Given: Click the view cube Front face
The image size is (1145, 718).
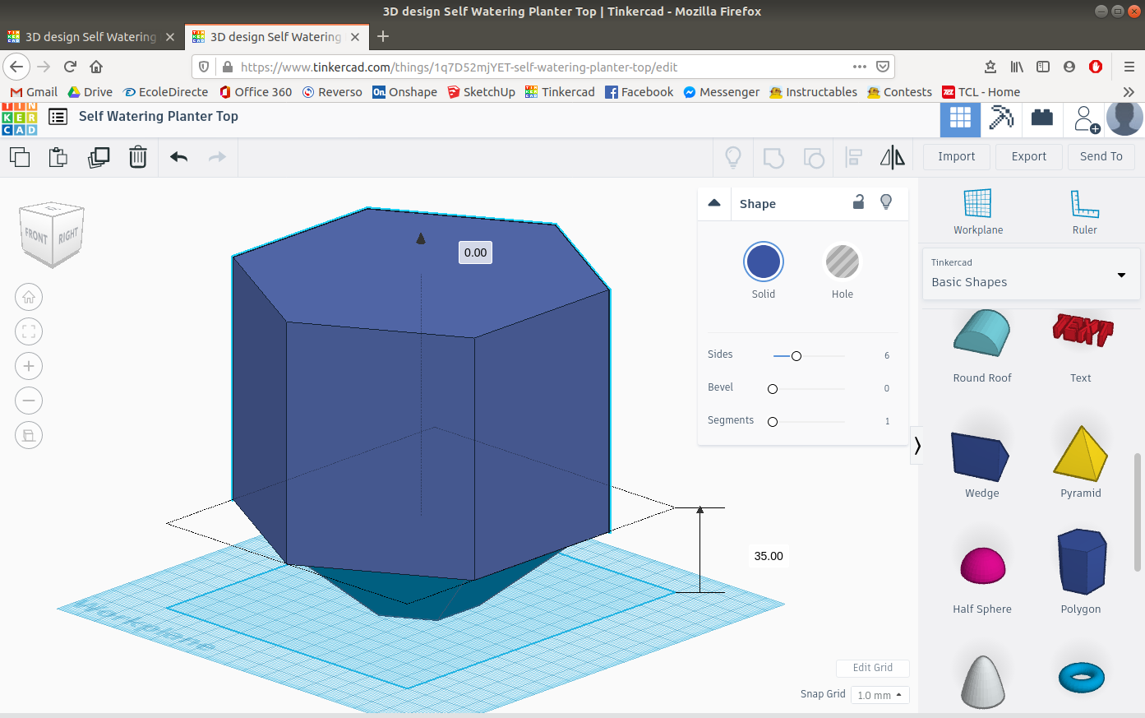Looking at the screenshot, I should pyautogui.click(x=36, y=235).
